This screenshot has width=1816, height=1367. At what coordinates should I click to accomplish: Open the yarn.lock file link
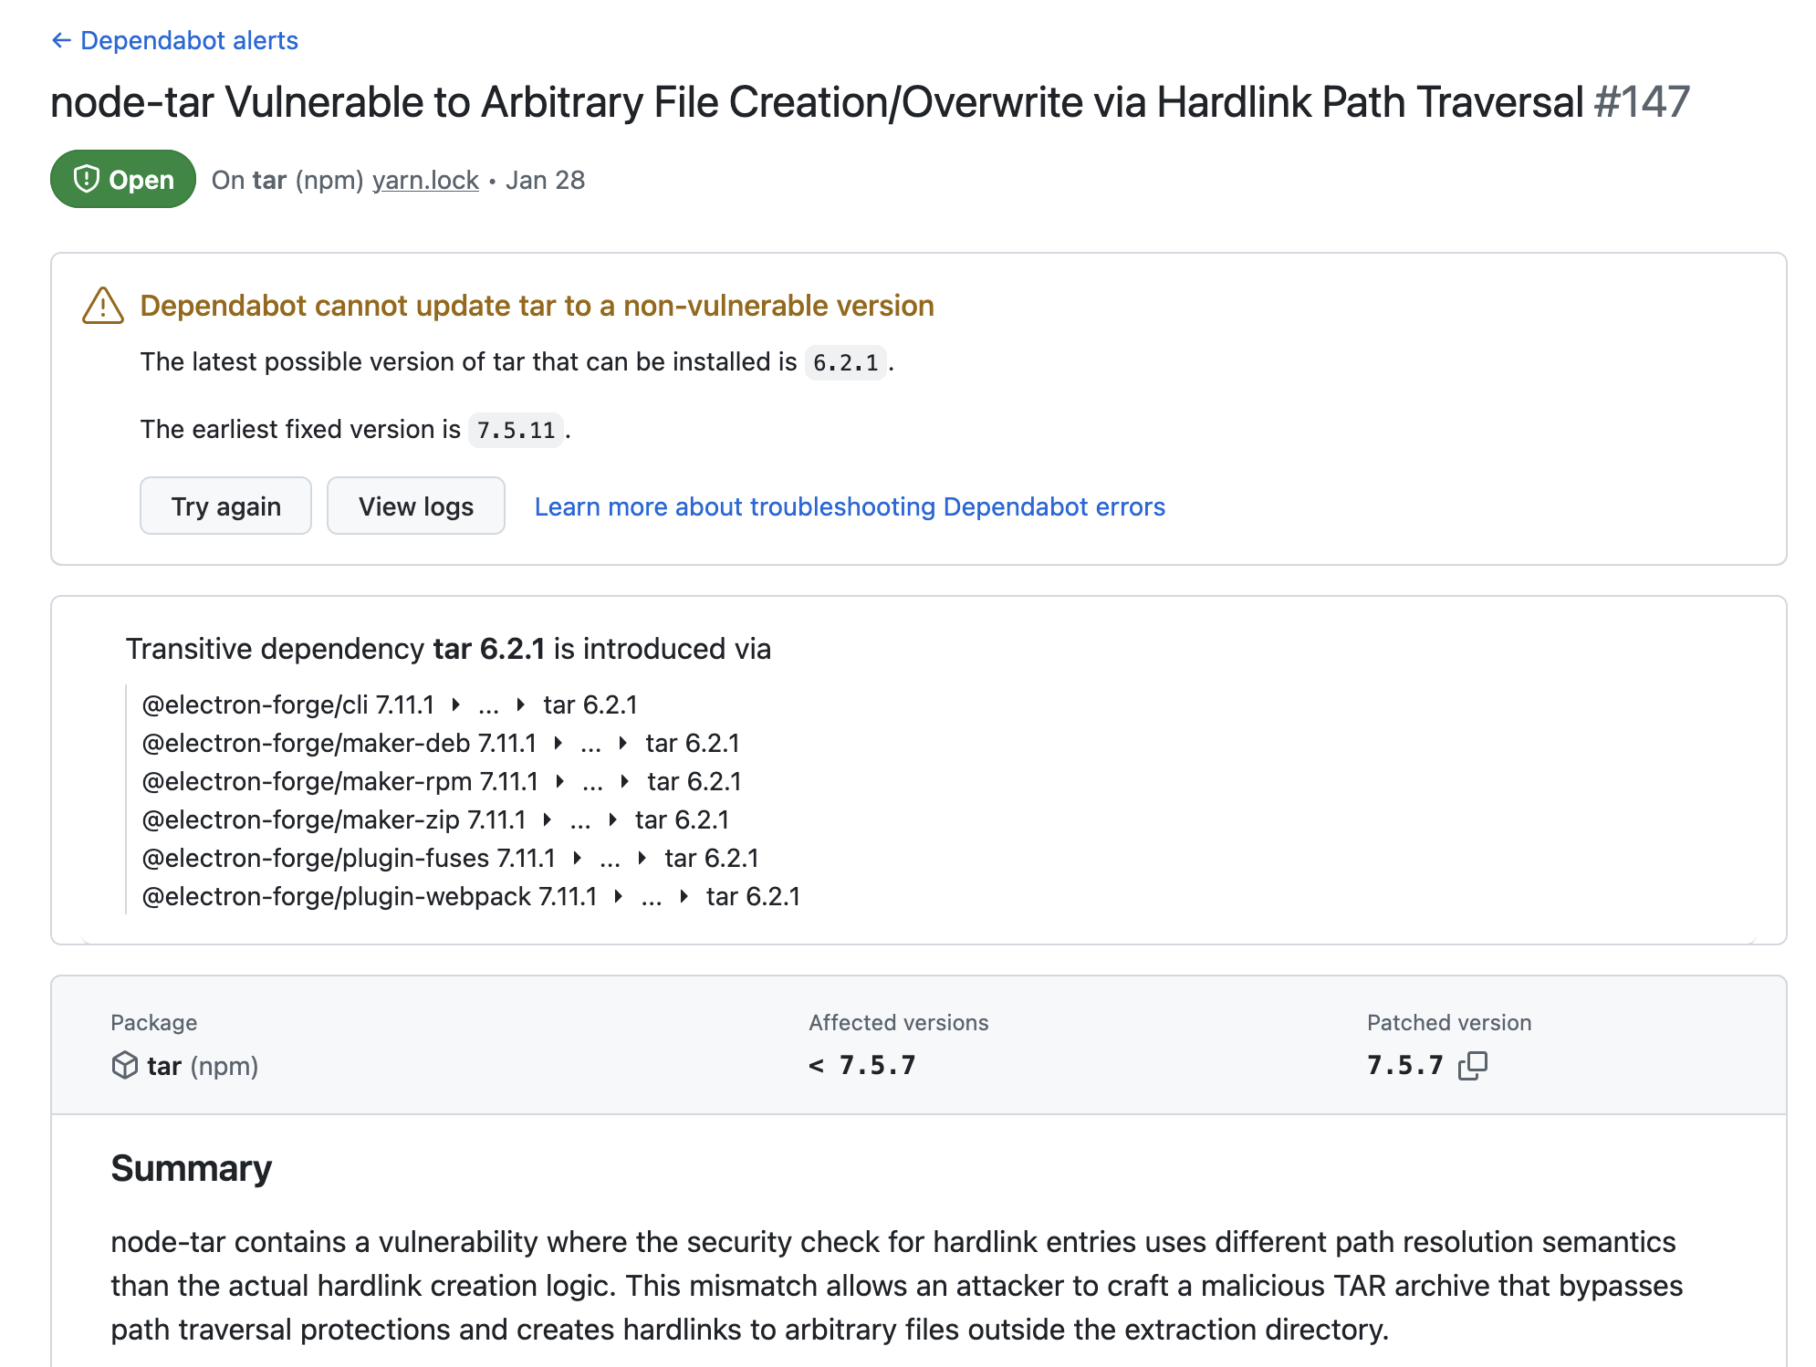pyautogui.click(x=425, y=180)
